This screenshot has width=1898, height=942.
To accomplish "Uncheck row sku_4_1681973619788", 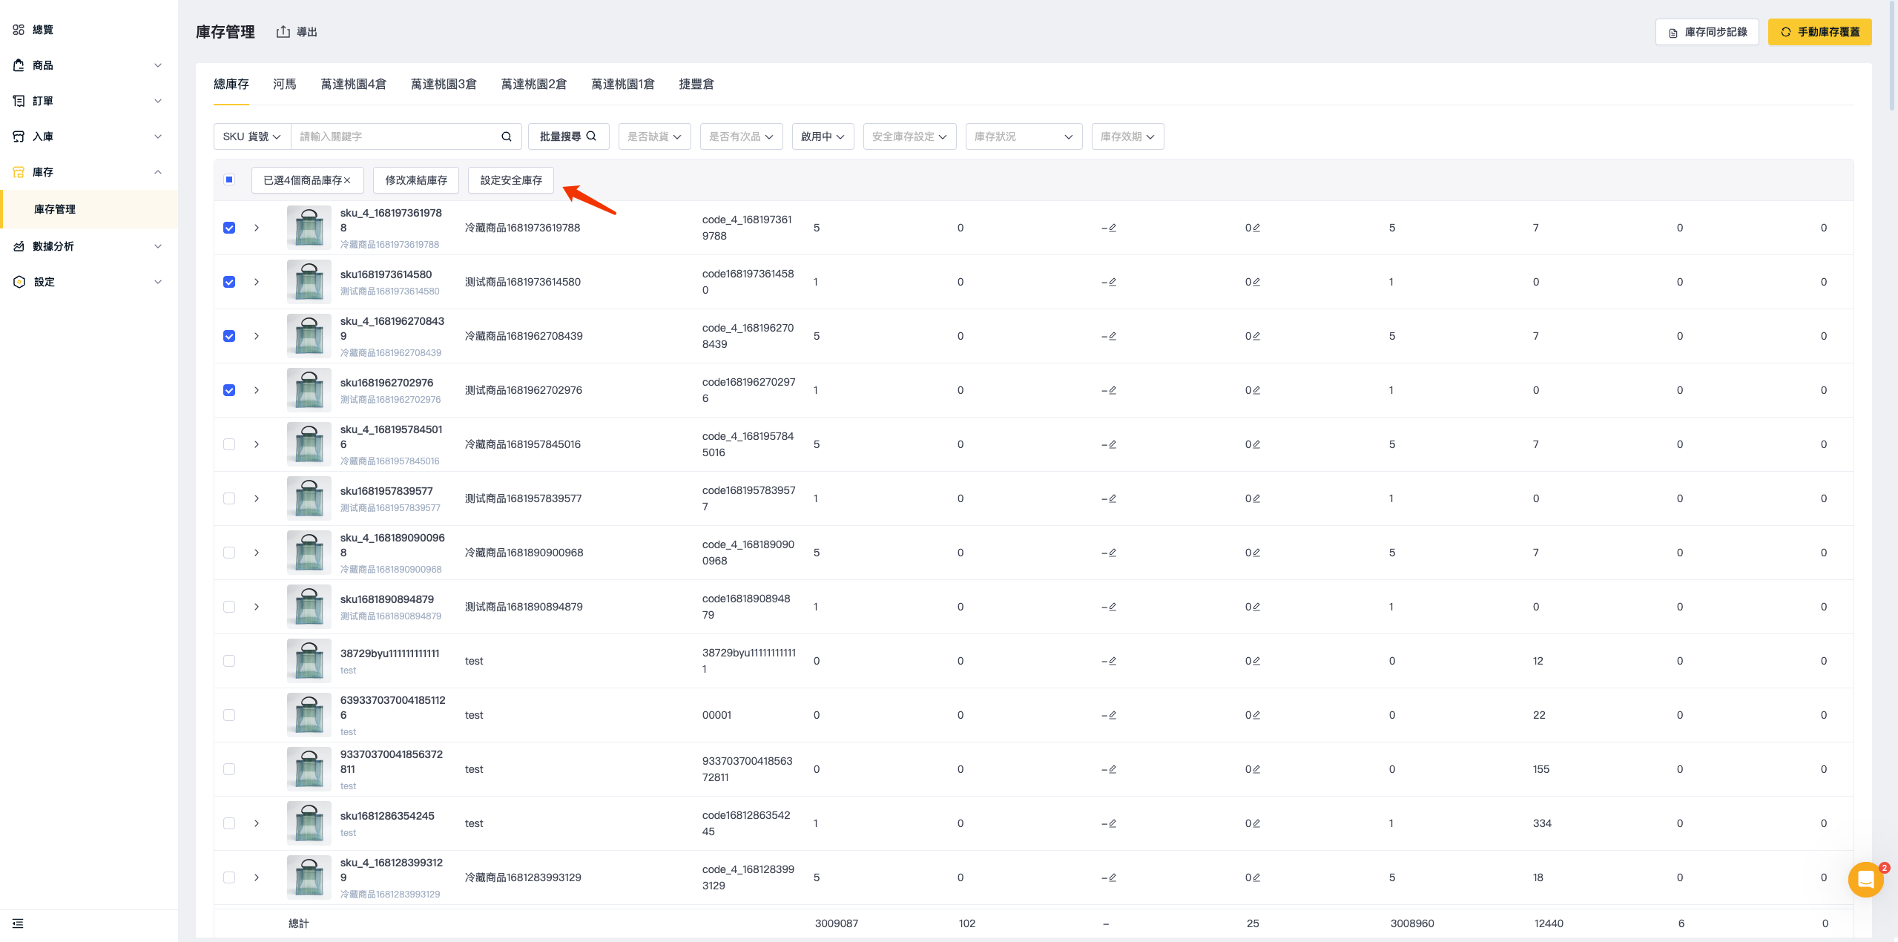I will tap(229, 228).
